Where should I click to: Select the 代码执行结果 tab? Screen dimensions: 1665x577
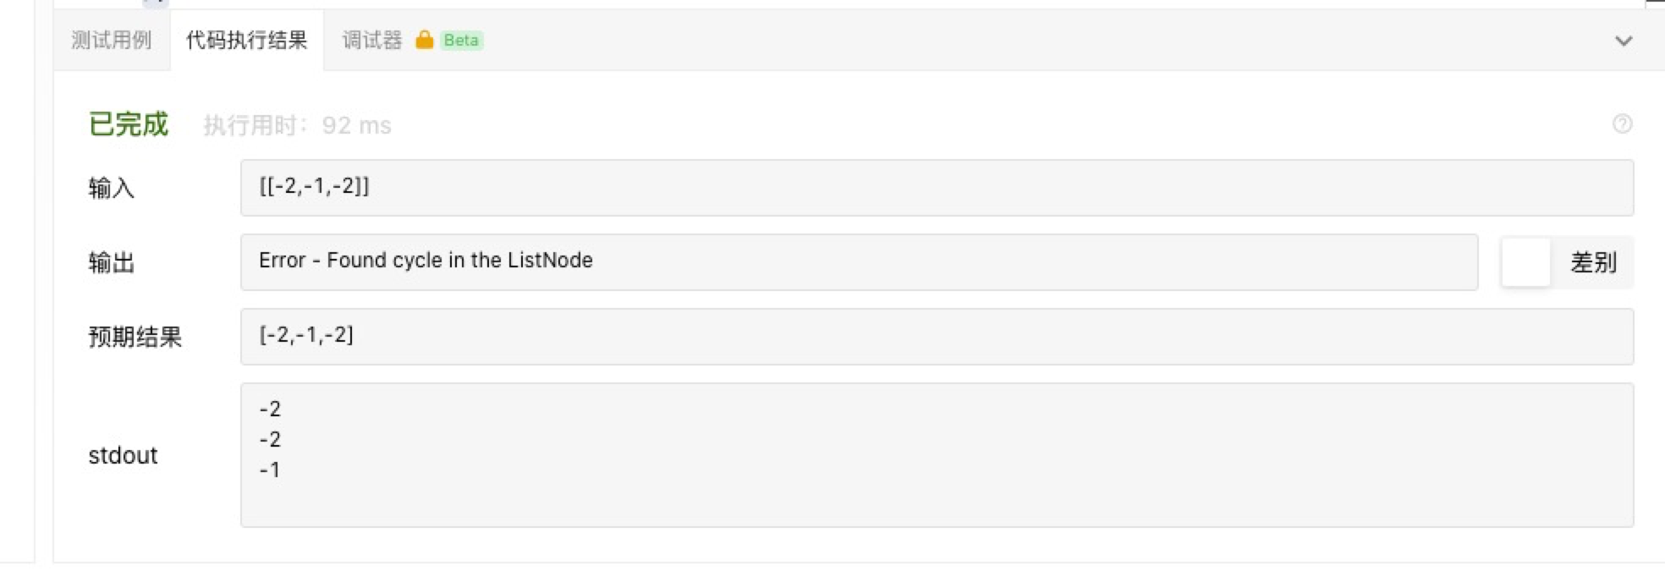(246, 41)
